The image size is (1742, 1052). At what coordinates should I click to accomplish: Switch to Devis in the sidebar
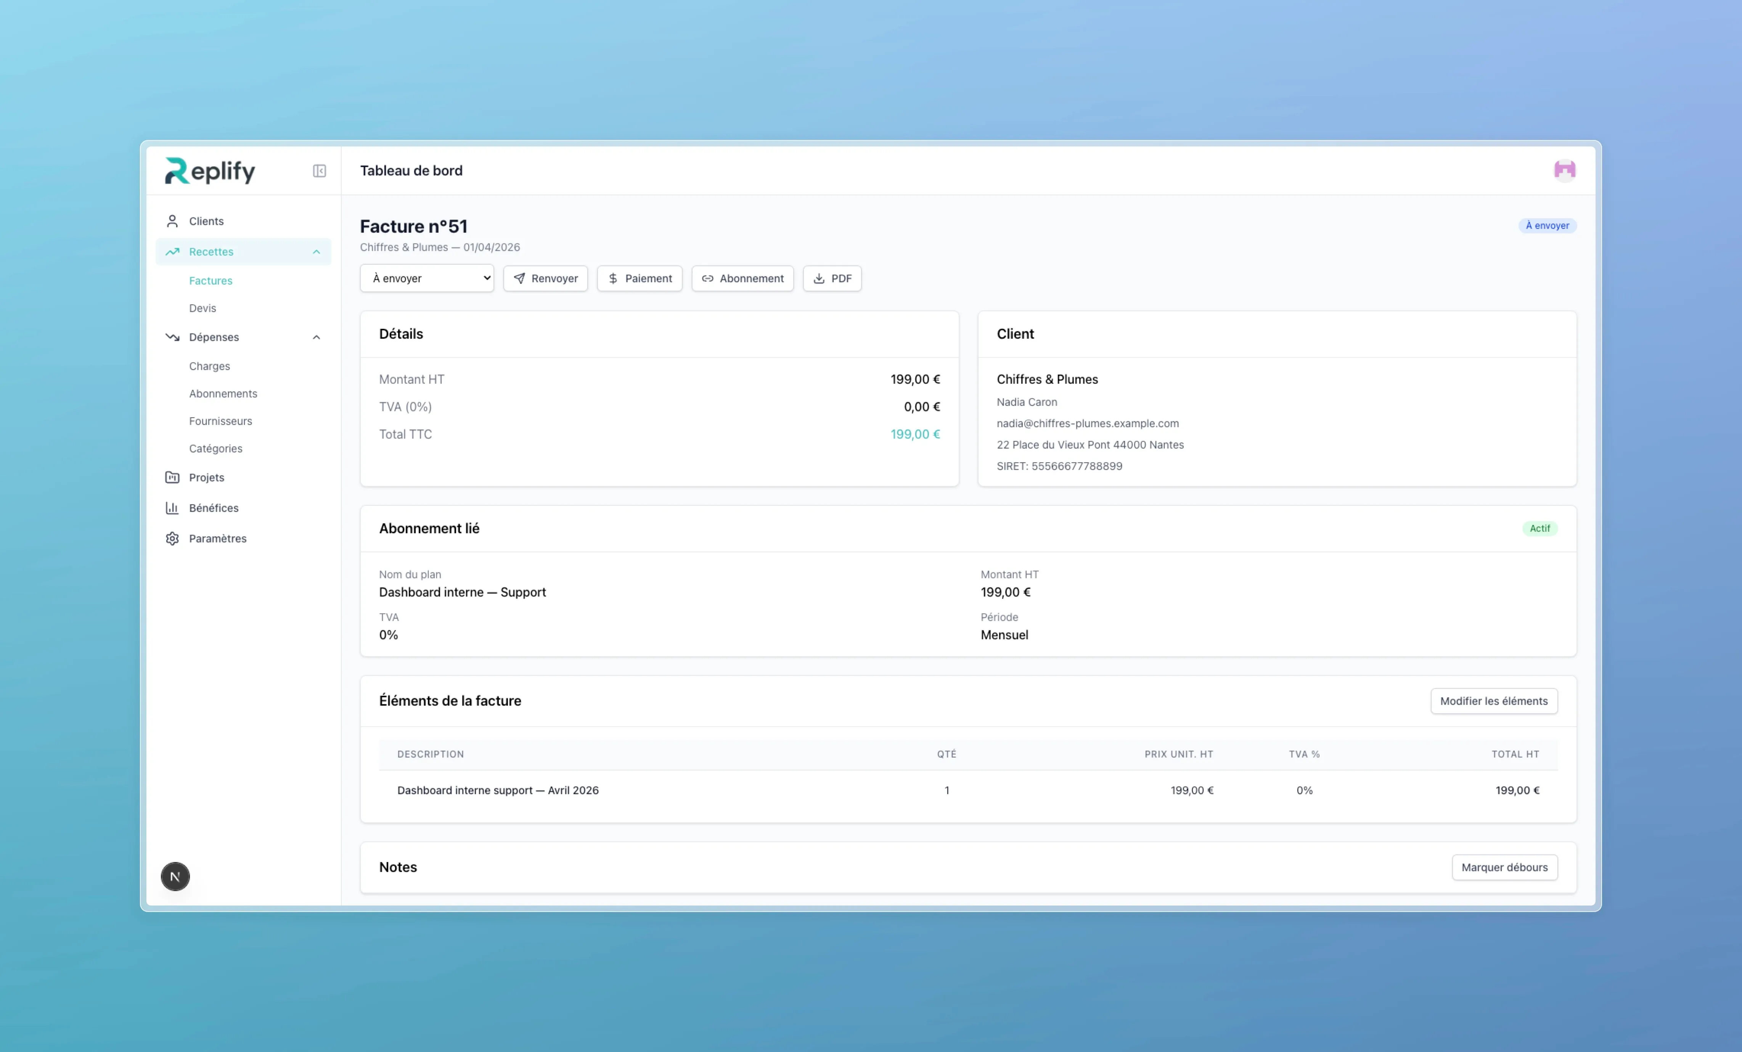(x=202, y=307)
